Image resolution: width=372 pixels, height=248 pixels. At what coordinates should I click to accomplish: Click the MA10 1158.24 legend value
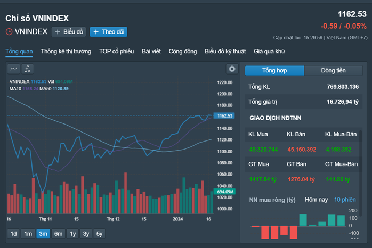[30, 89]
